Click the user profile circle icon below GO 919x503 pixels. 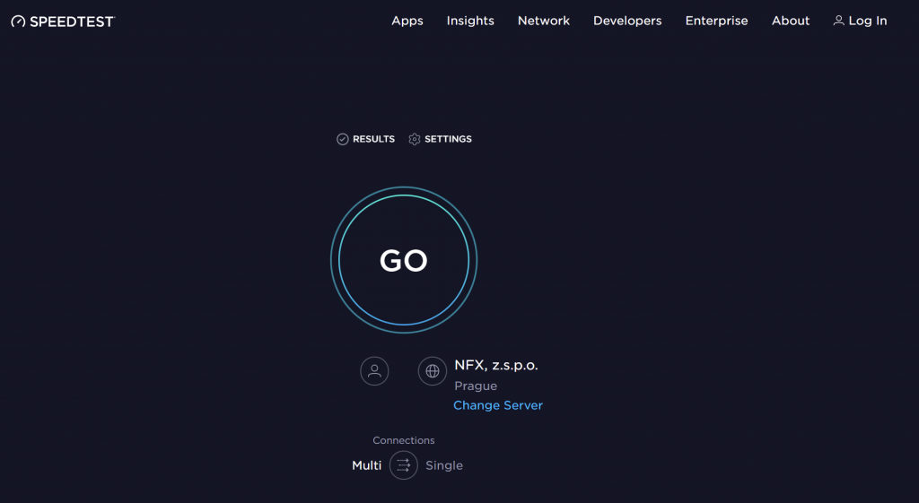pos(374,370)
